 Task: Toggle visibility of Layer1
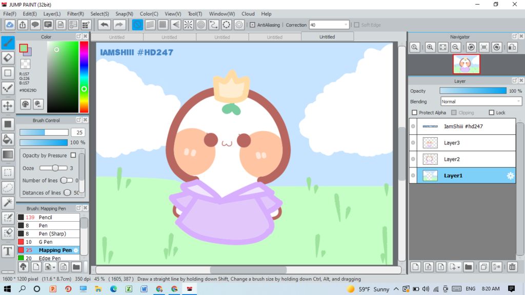tap(413, 176)
